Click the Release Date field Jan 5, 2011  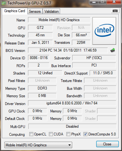click(40, 43)
